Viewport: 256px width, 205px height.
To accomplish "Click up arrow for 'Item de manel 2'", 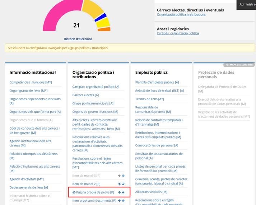I will coord(119,184).
